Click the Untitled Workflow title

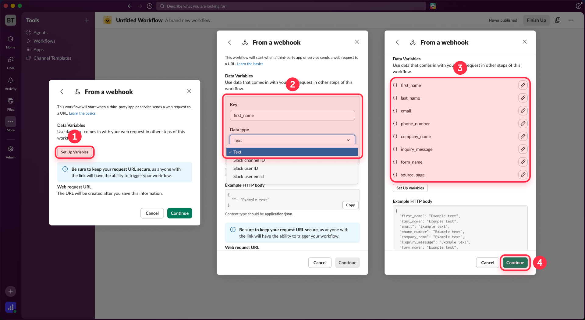pos(139,20)
